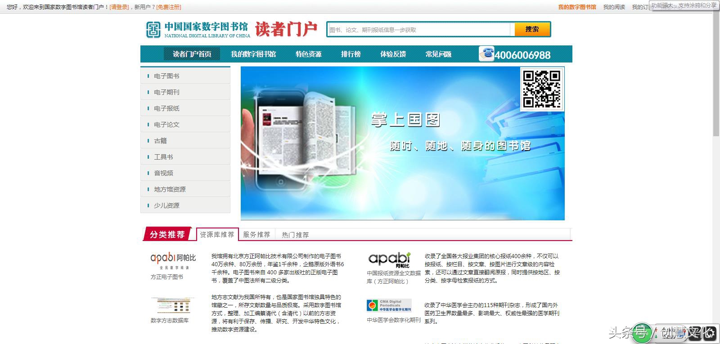
Task: Click the 方正电子图书 caption link
Action: click(x=167, y=277)
